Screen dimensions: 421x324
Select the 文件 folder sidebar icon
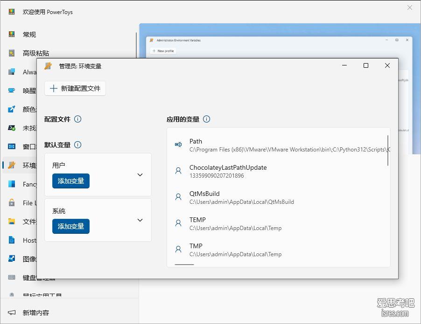click(12, 221)
